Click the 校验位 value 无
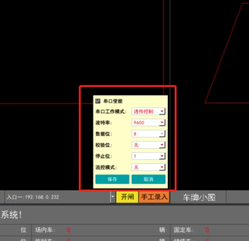Screen dimensions: 249x241 point(136,145)
